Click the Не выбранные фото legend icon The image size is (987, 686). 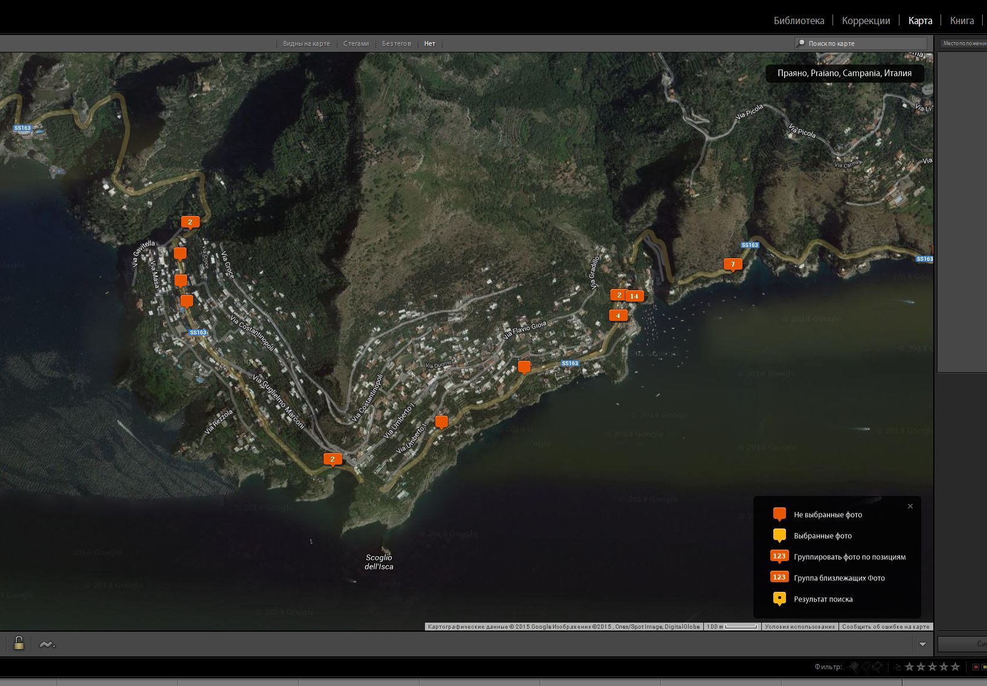pos(779,515)
